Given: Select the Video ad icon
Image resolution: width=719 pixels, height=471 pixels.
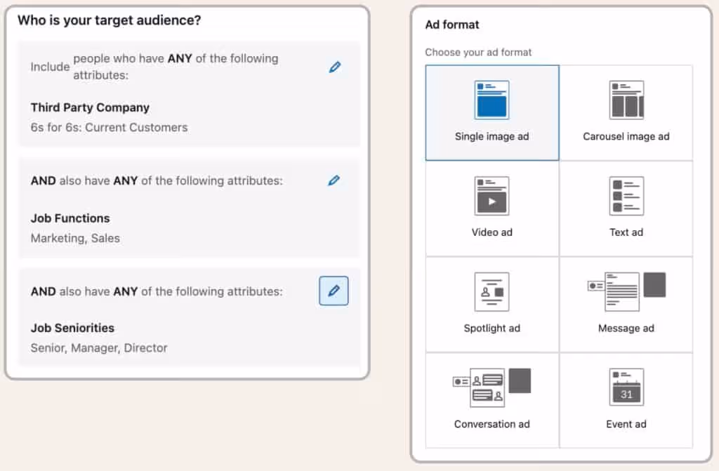Looking at the screenshot, I should (x=492, y=196).
